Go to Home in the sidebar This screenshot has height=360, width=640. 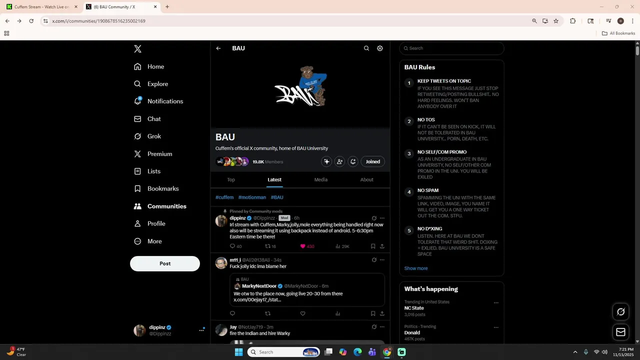149,66
